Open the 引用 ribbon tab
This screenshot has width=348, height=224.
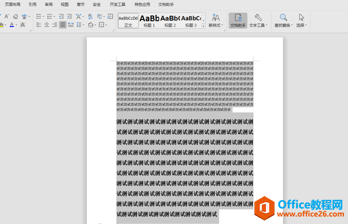pyautogui.click(x=32, y=5)
